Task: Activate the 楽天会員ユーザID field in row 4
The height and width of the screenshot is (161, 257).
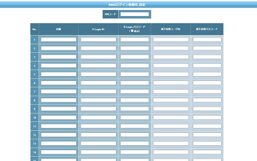Action: tap(171, 66)
